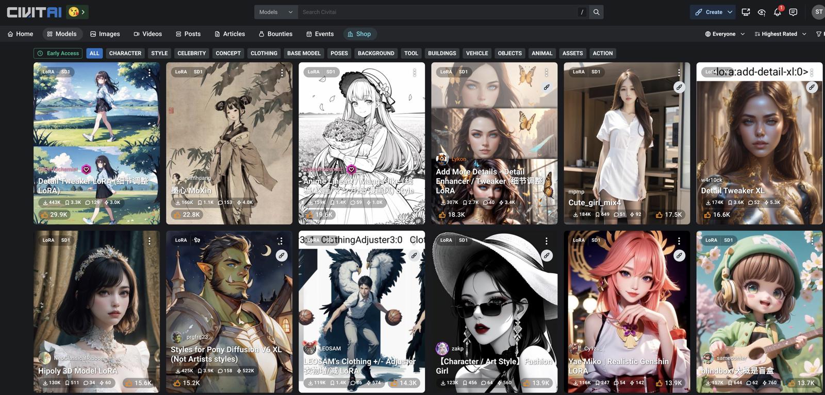Open notifications bell
The image size is (825, 395).
pos(777,12)
